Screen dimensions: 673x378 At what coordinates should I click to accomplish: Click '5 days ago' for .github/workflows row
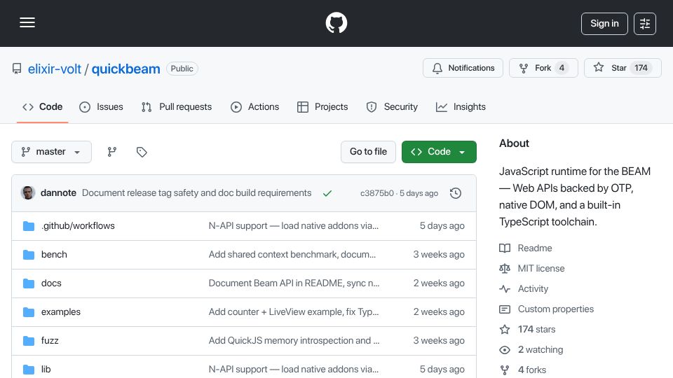[x=442, y=226]
